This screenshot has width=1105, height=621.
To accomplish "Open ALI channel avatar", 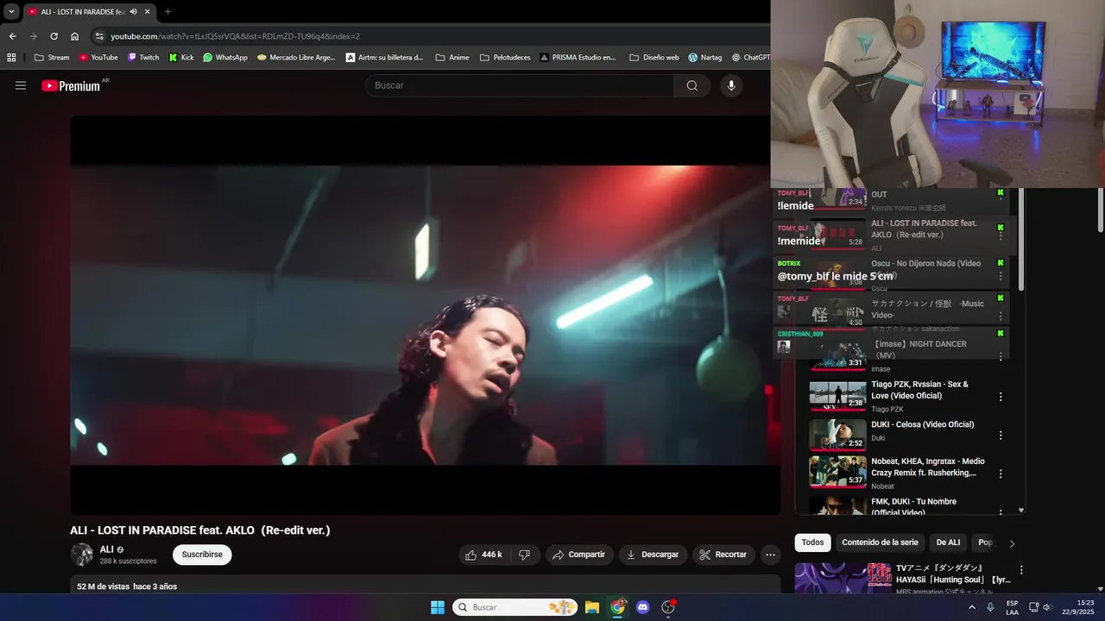I will click(x=82, y=555).
